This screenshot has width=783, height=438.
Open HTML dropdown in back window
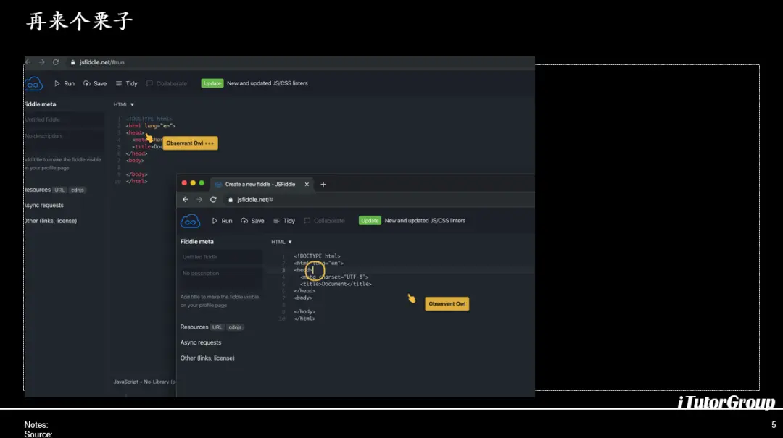click(124, 104)
